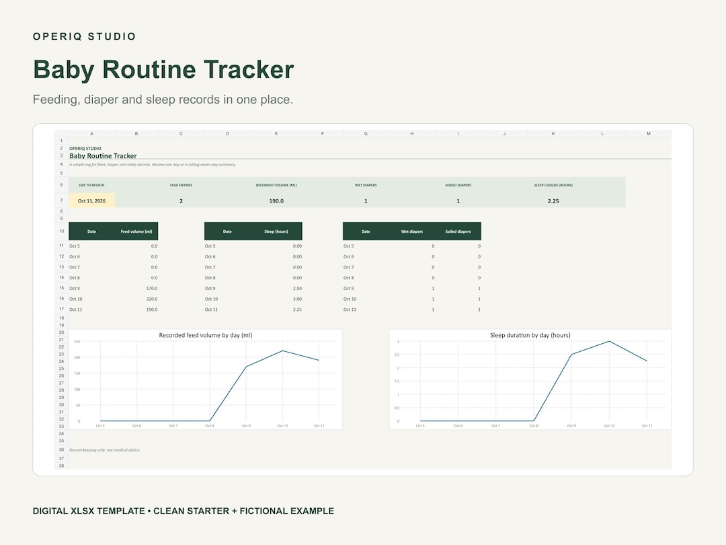Click the 'Date' header of the sleep table
The width and height of the screenshot is (726, 545).
(x=227, y=231)
